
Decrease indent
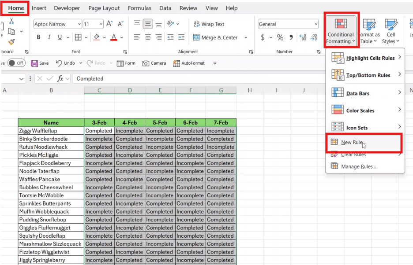(171, 37)
